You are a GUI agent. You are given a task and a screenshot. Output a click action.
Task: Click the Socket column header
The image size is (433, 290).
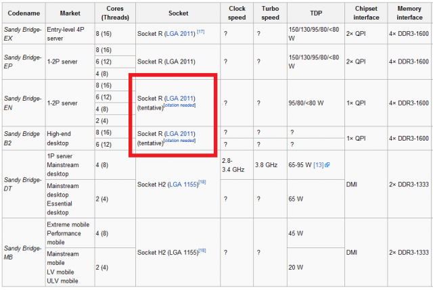pyautogui.click(x=178, y=14)
